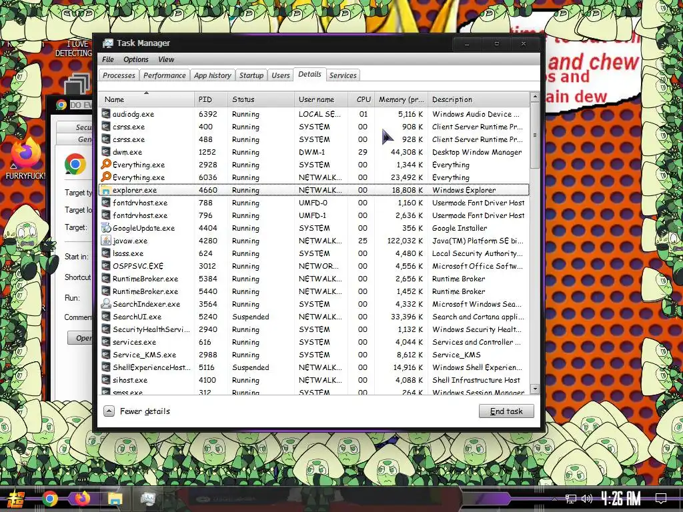Select the RuntimeBroker.exe row with PID 5384
This screenshot has height=512, width=683.
click(x=313, y=279)
